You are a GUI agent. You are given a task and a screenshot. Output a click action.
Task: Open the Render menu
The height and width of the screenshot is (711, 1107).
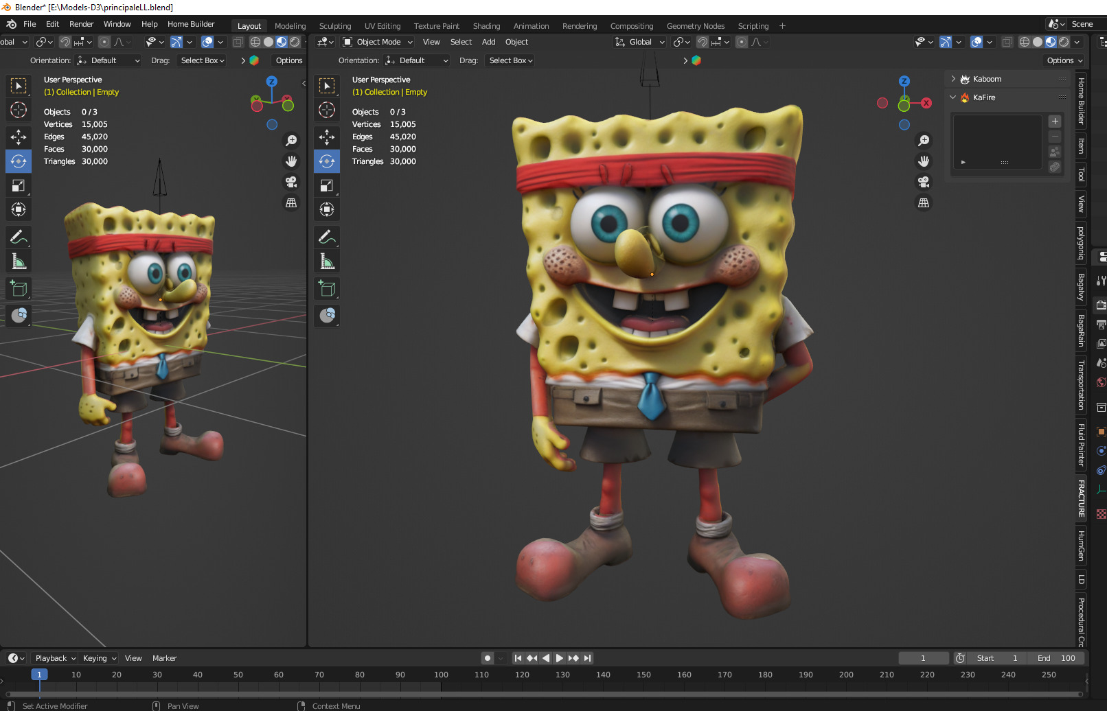pos(81,24)
